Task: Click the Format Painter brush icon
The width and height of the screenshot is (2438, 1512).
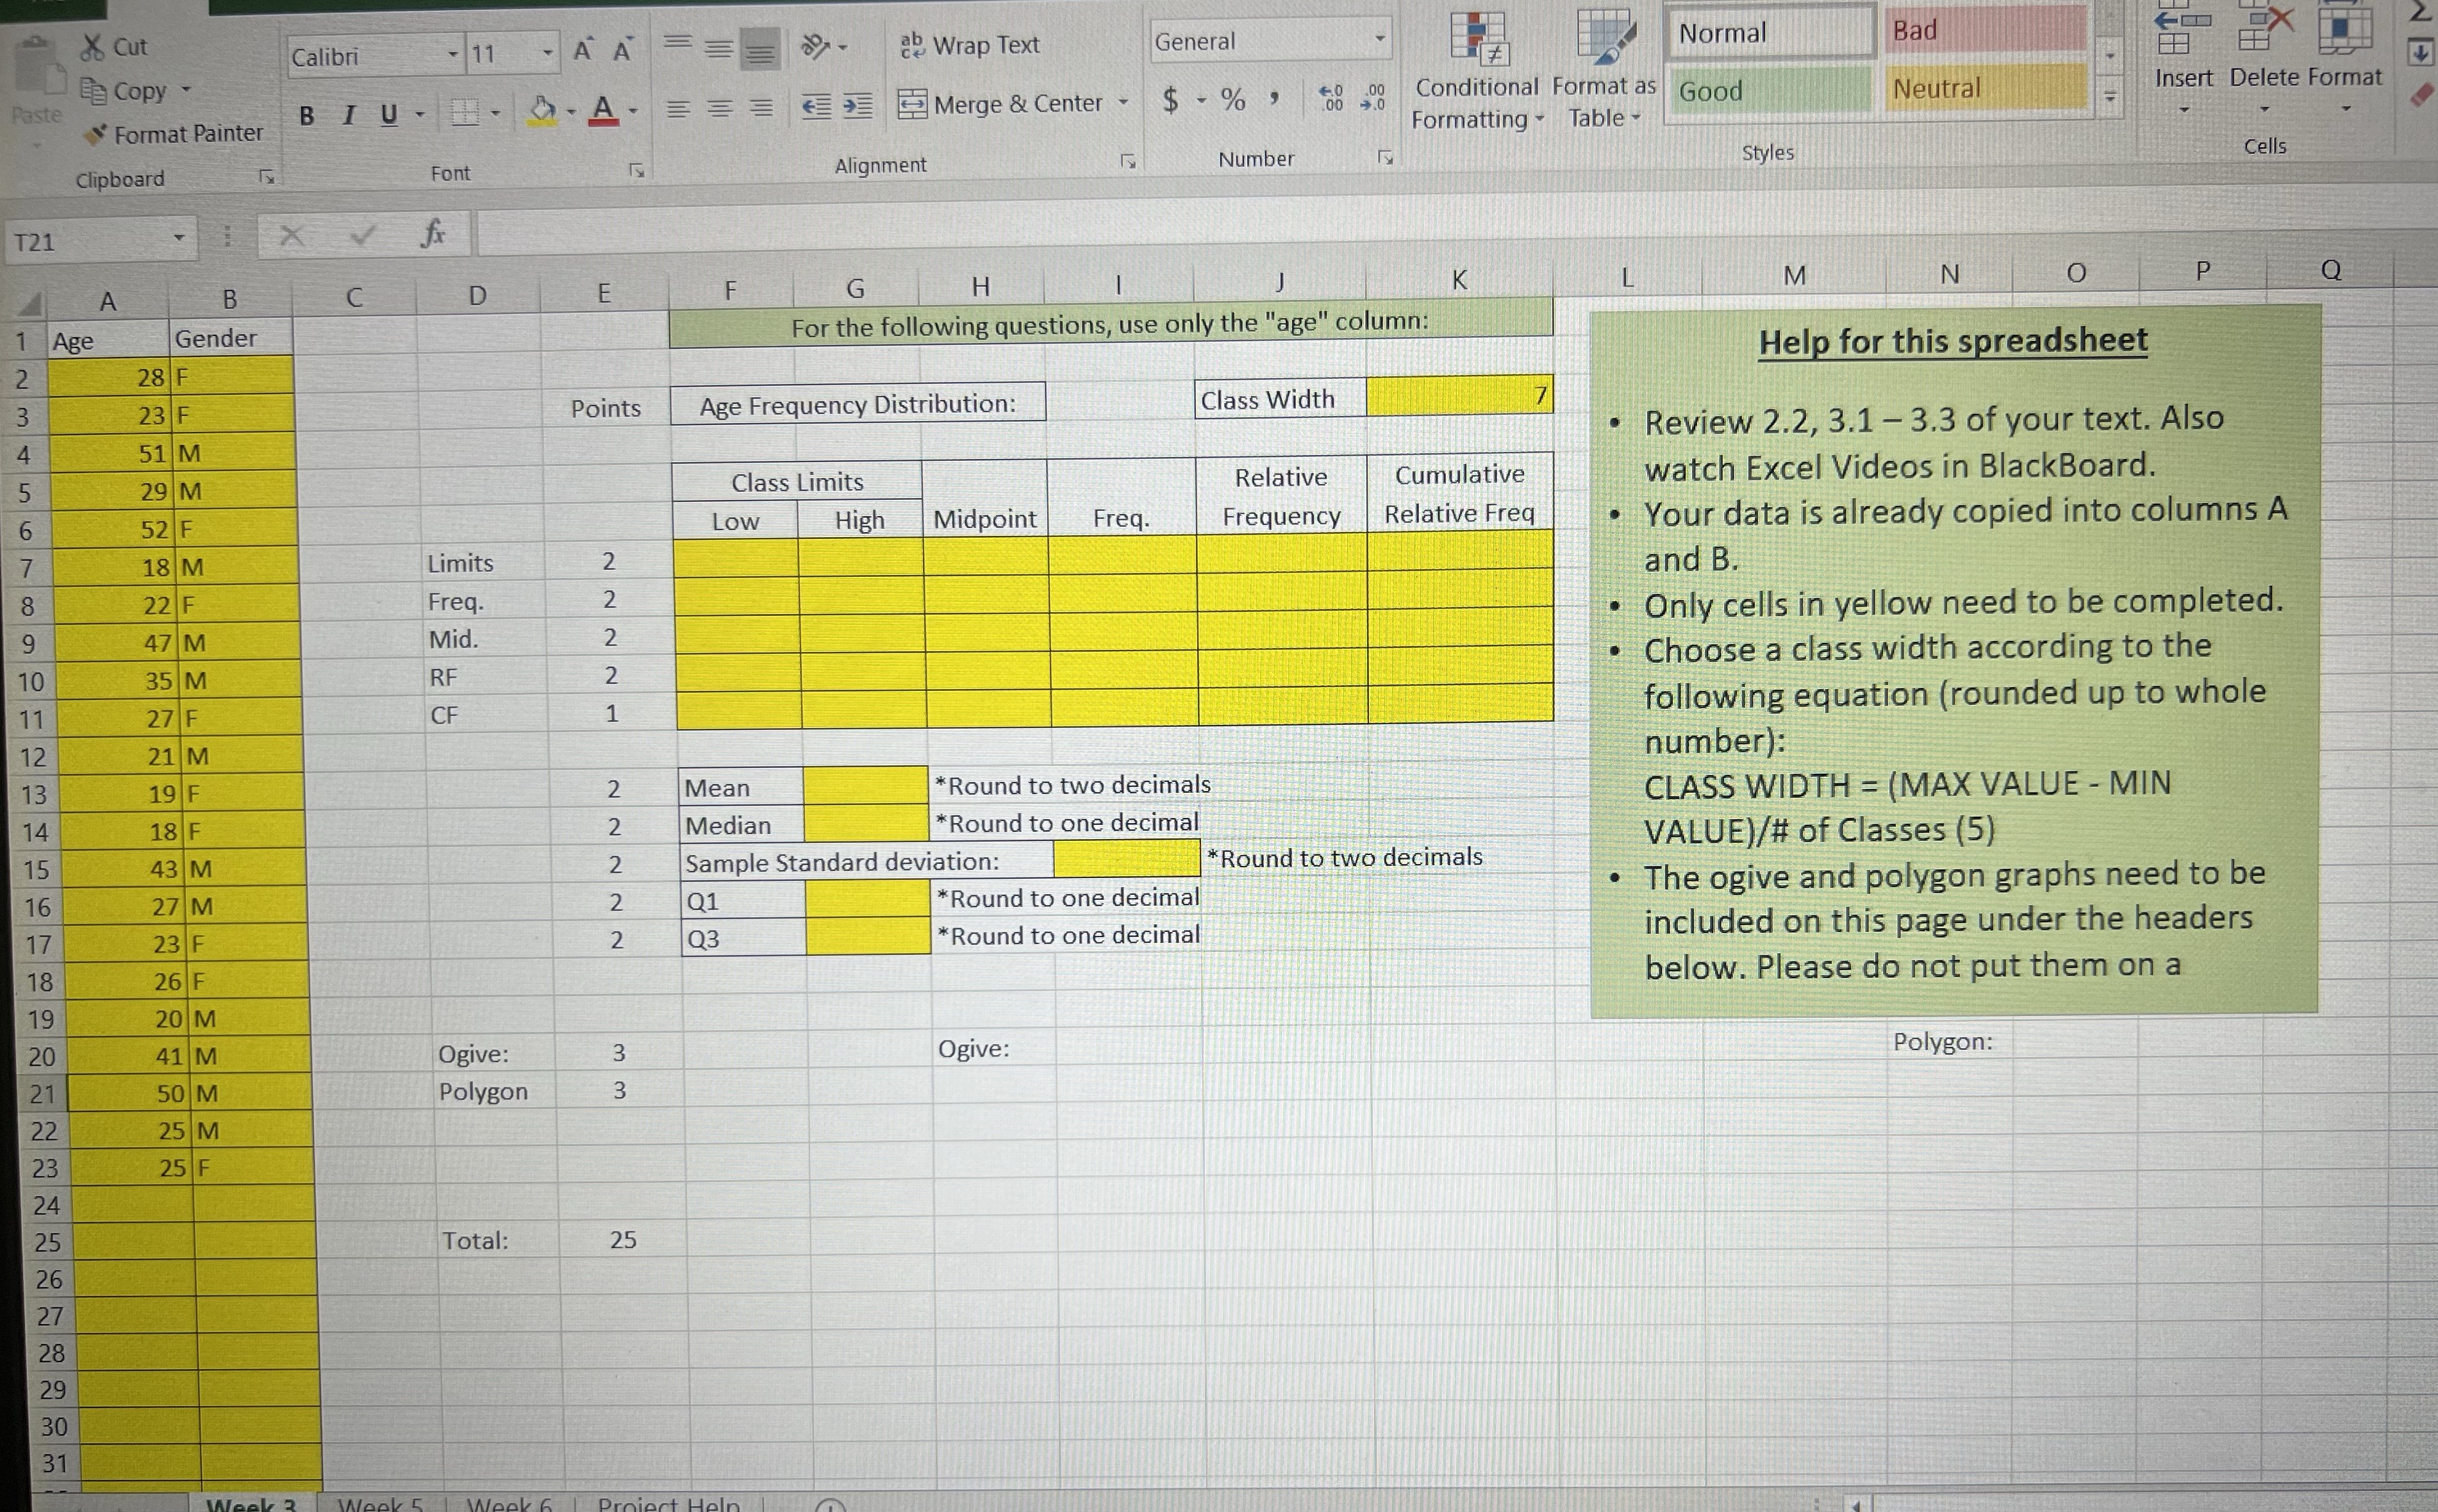Action: click(x=96, y=133)
